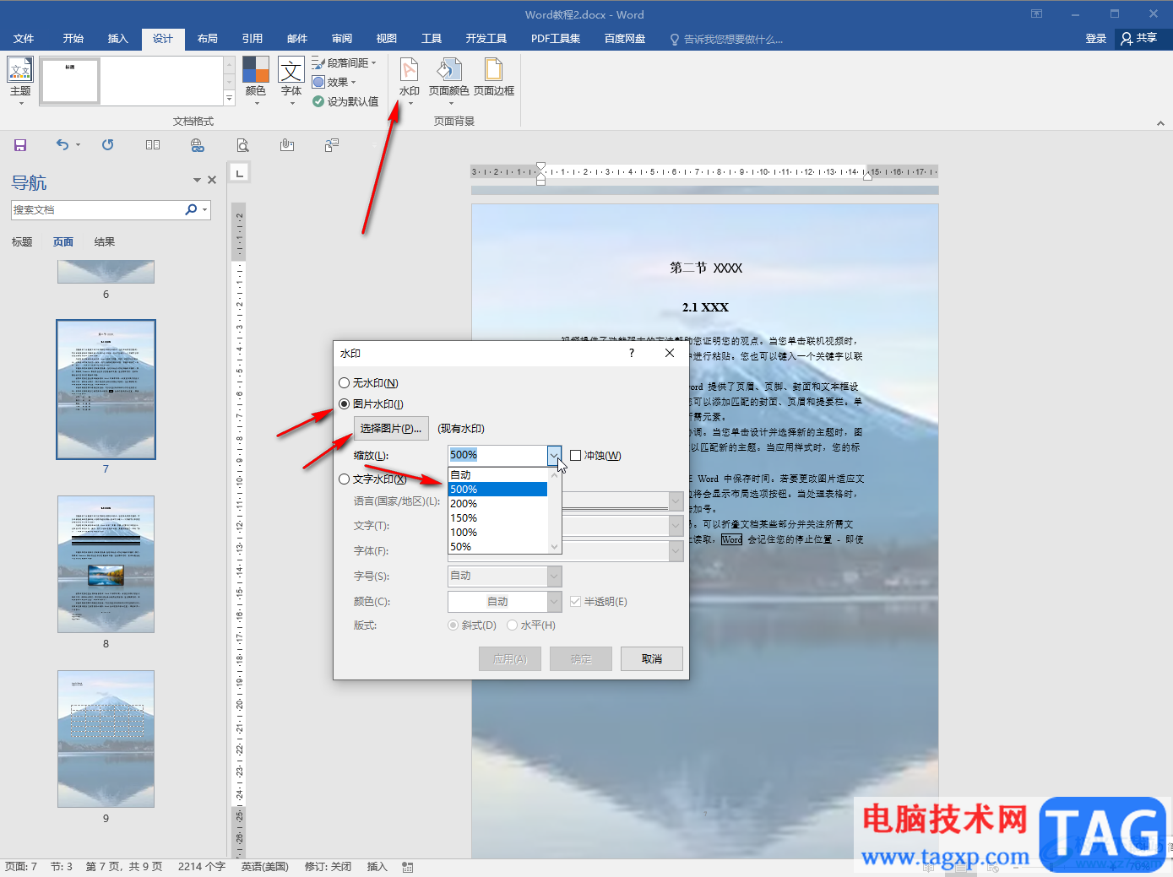Open navigation pane options arrow beside 导航
The height and width of the screenshot is (877, 1173).
coord(197,180)
